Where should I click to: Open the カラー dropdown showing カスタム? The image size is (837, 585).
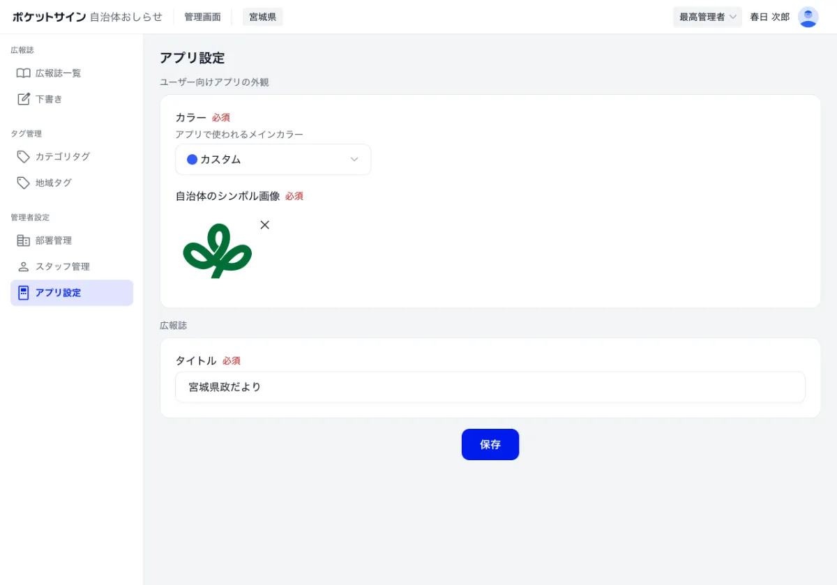[x=273, y=159]
